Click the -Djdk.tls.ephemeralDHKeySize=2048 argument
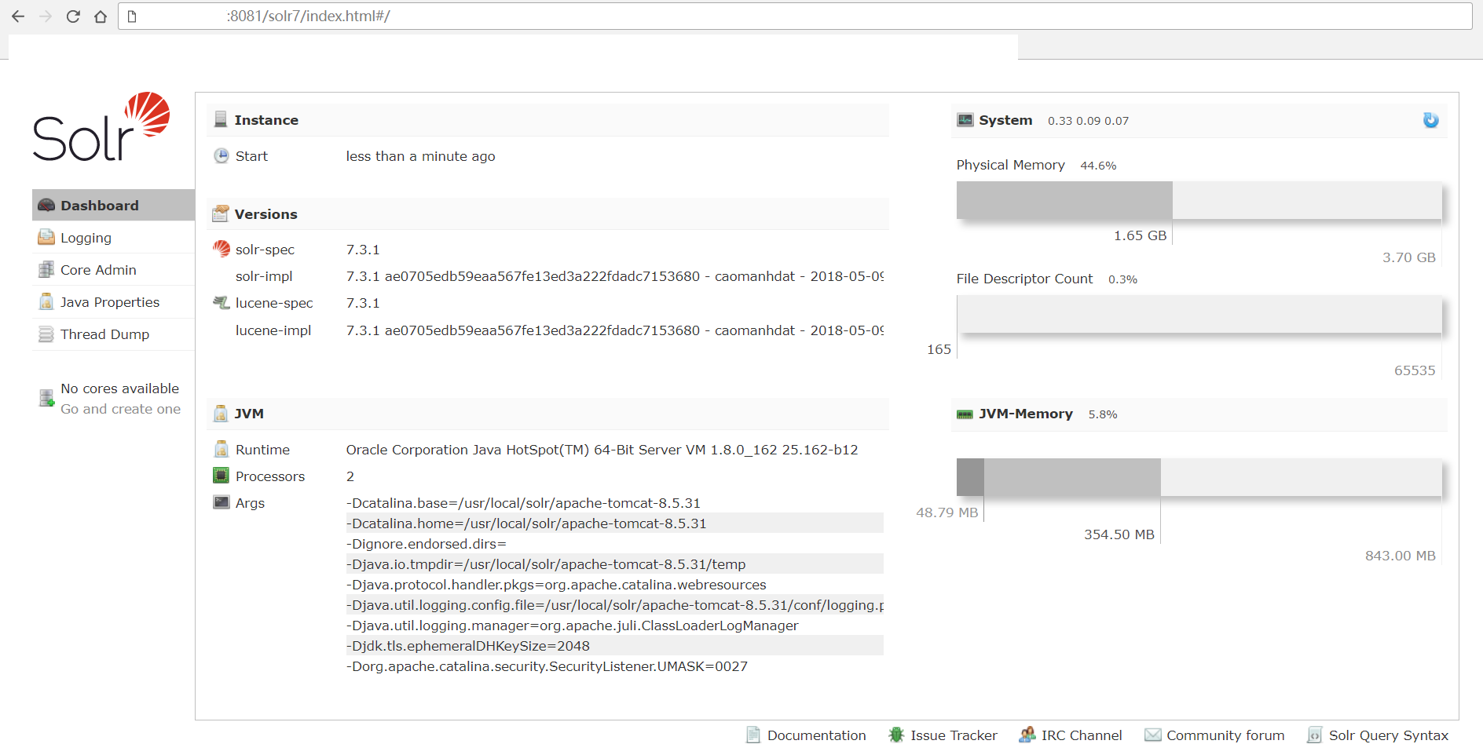 [x=614, y=645]
